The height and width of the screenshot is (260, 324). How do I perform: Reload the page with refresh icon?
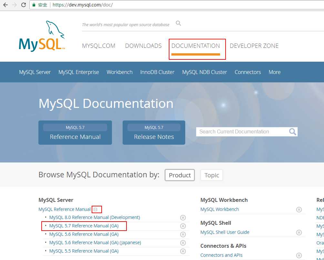tap(24, 5)
